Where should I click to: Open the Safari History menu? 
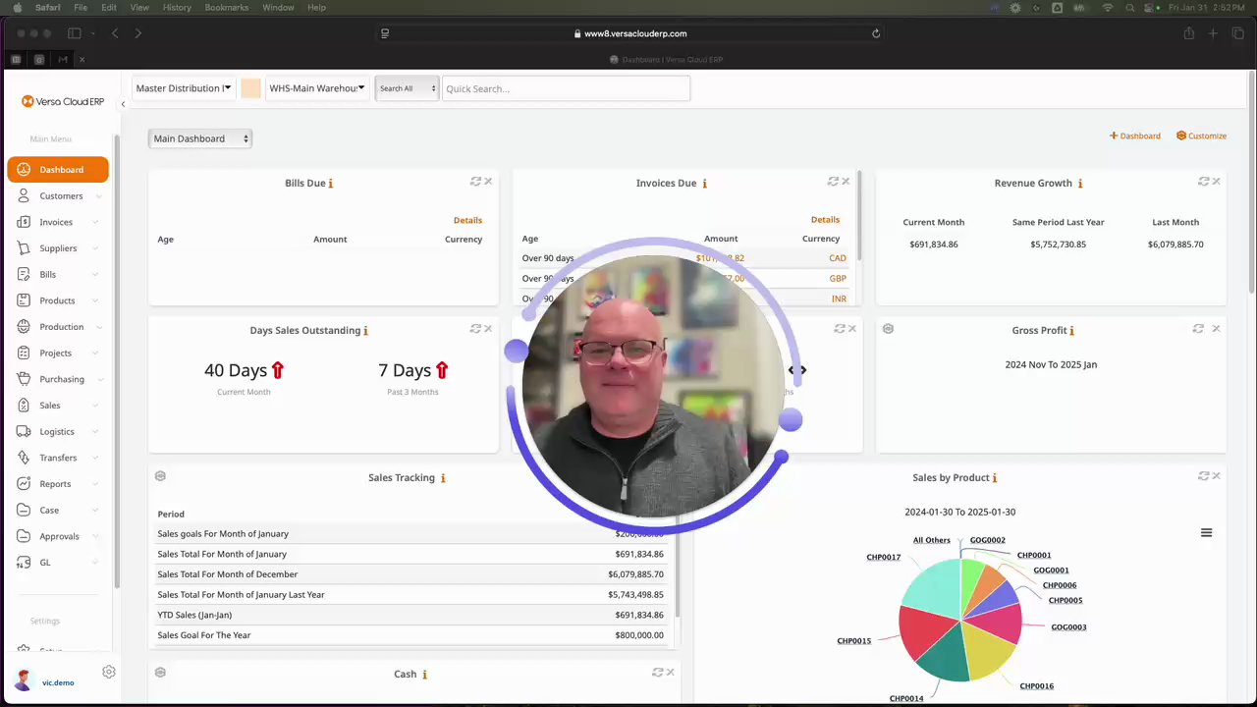[177, 7]
